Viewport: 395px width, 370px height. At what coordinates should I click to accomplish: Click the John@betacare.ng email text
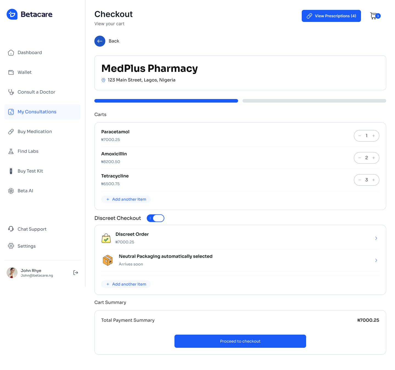point(37,276)
